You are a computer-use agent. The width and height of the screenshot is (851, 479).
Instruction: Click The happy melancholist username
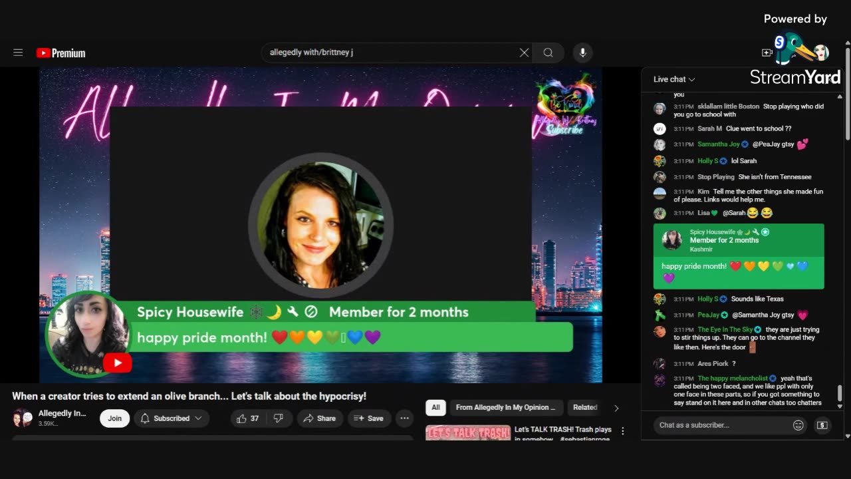pos(732,379)
